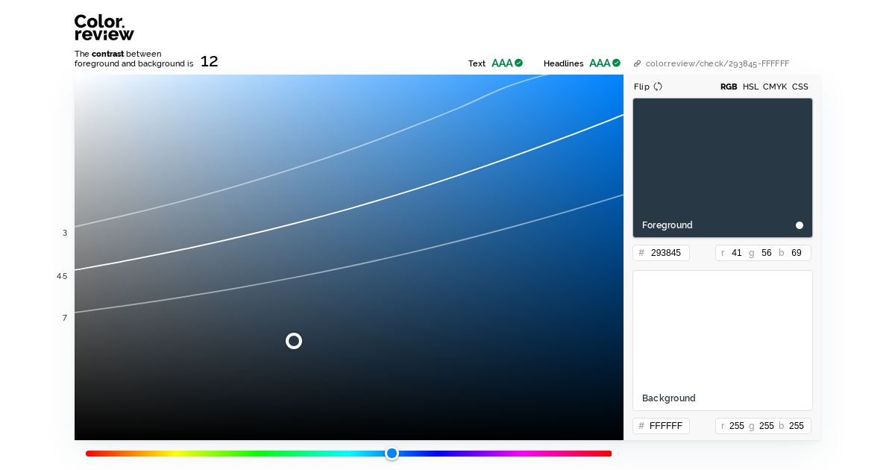Screen dimensions: 895x470
Task: Switch to the CMYK color mode tab
Action: point(775,87)
